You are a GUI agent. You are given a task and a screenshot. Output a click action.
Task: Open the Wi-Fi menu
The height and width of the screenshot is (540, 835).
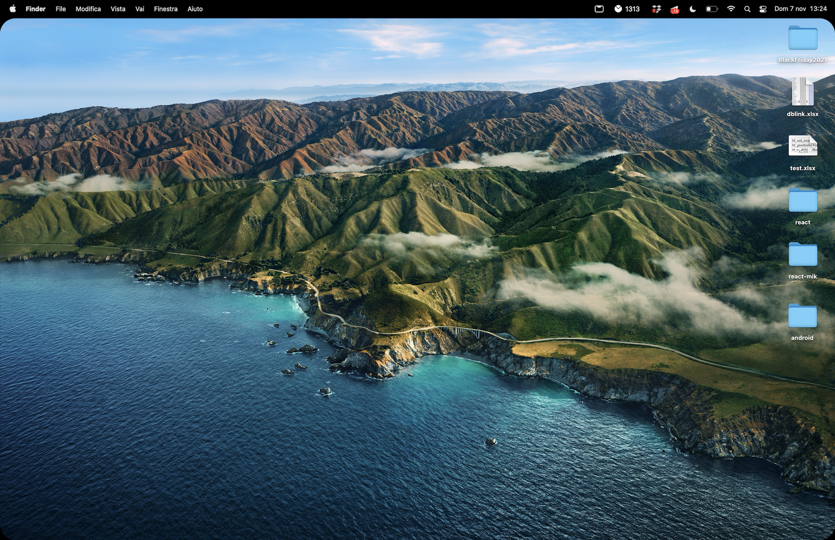[731, 9]
